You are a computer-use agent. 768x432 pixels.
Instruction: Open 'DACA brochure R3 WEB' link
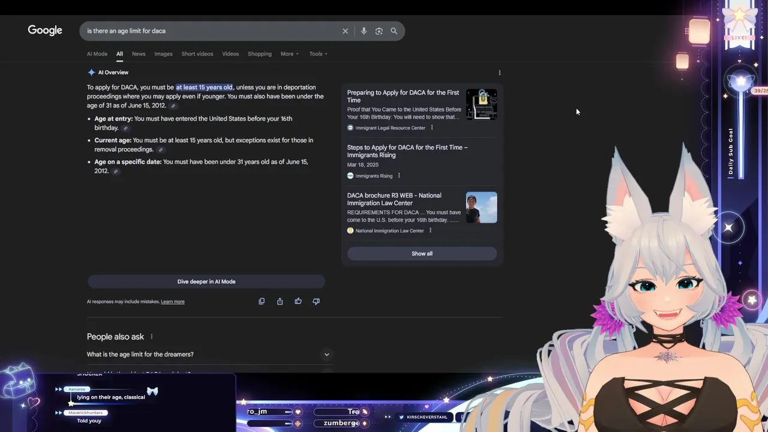394,199
